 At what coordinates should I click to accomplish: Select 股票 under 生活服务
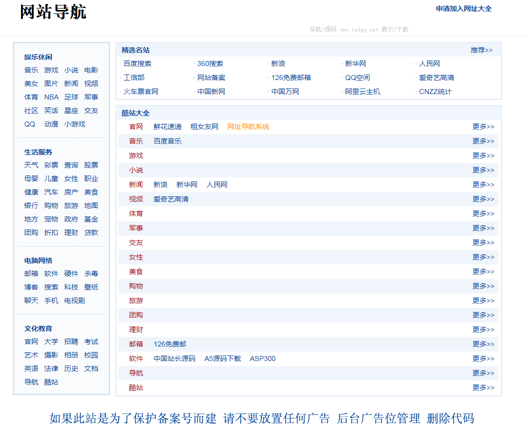[91, 165]
